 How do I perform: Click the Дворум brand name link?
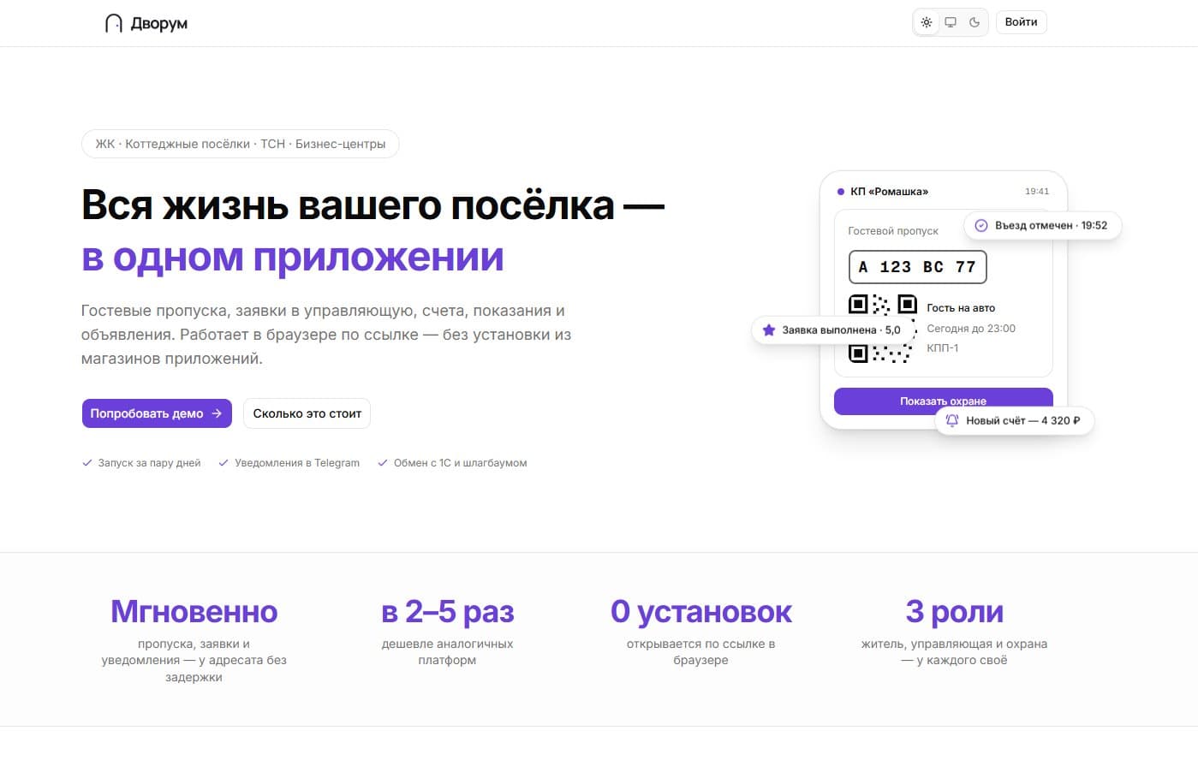[158, 23]
